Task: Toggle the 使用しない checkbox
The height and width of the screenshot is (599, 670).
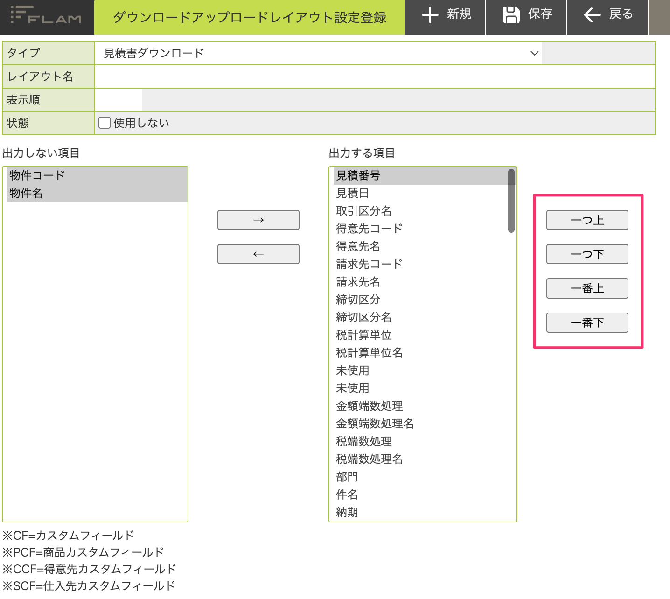Action: pyautogui.click(x=105, y=123)
